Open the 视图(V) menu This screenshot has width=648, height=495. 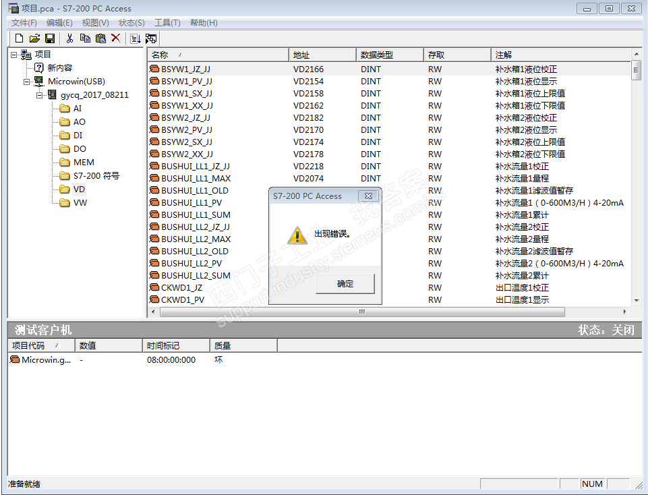point(96,23)
